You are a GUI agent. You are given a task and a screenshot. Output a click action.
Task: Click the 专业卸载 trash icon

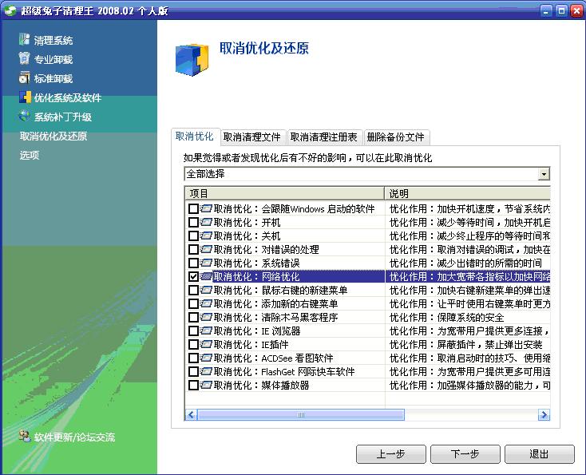tap(25, 59)
